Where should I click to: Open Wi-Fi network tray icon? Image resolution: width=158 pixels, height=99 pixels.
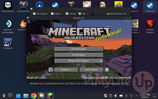point(131,96)
